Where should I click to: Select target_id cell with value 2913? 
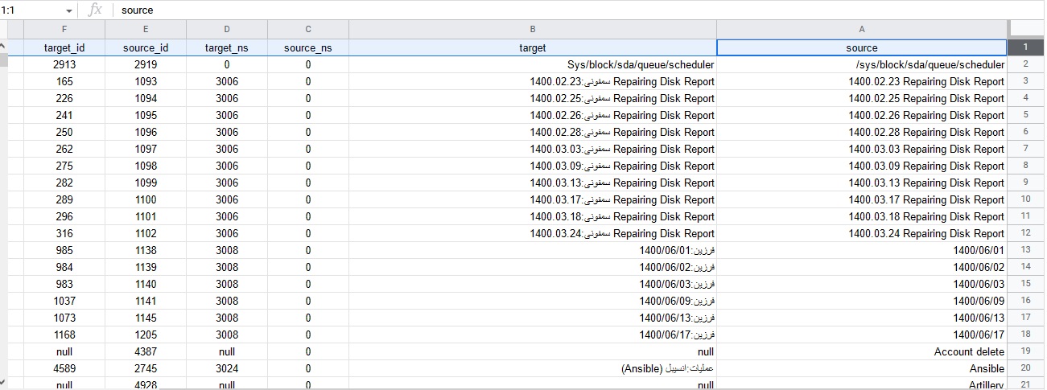point(64,64)
